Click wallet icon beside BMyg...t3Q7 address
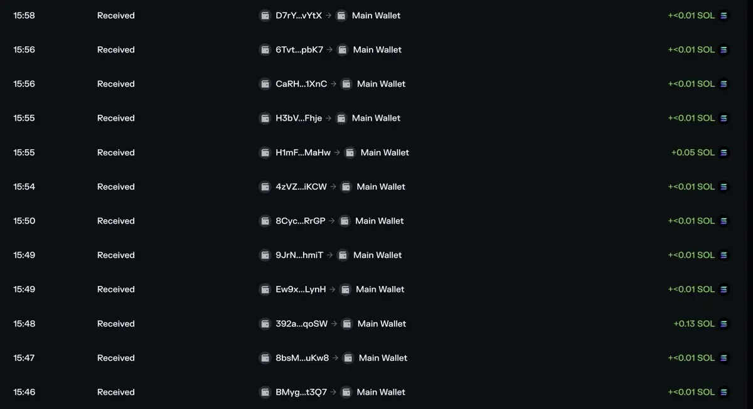Viewport: 753px width, 409px height. coord(265,392)
